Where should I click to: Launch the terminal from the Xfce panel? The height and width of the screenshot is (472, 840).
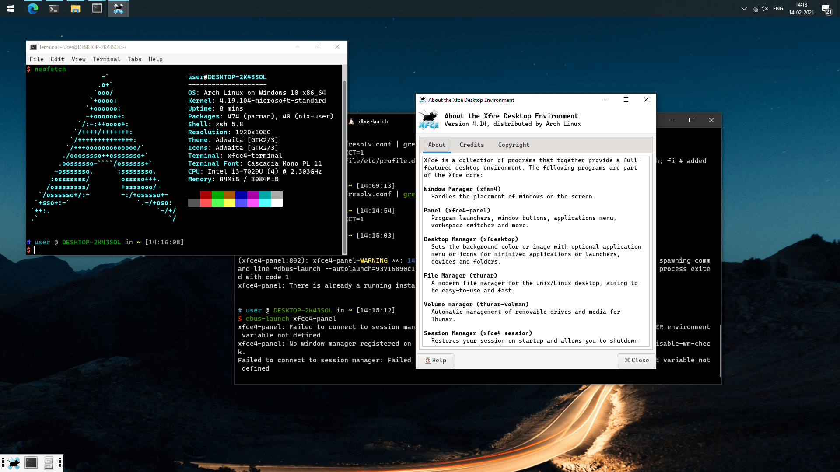point(31,463)
